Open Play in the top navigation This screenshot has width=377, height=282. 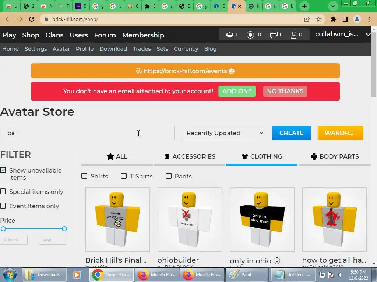[x=9, y=35]
